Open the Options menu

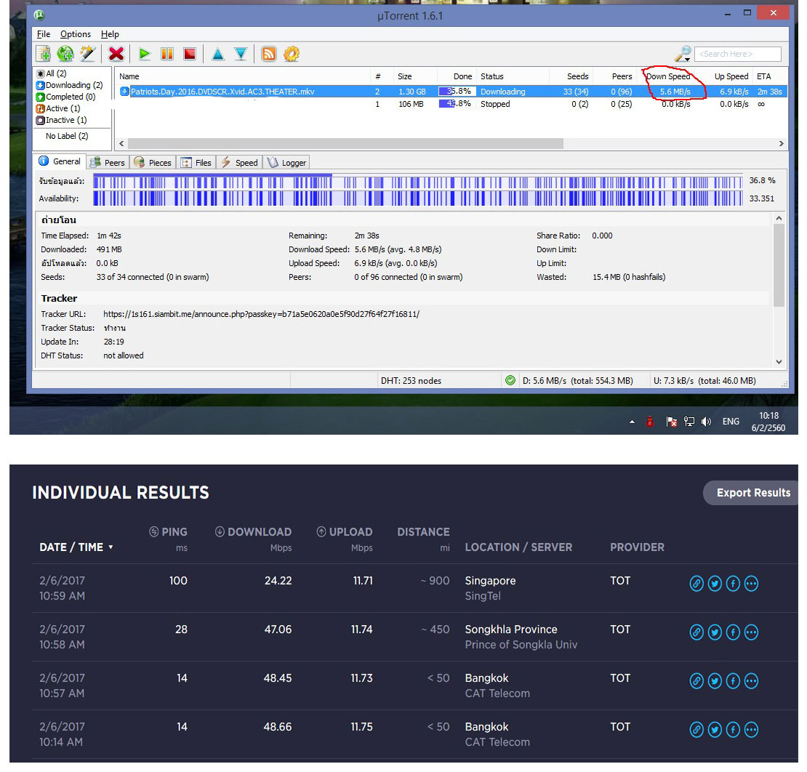tap(76, 34)
